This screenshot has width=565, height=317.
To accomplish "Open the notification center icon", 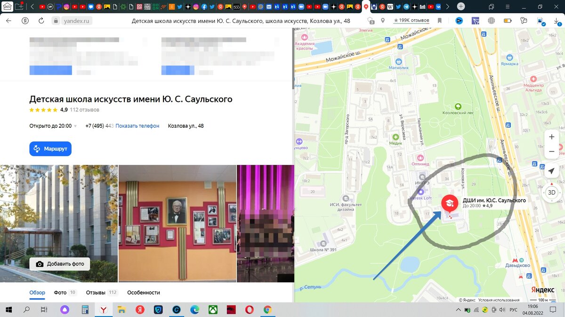I will [x=554, y=309].
